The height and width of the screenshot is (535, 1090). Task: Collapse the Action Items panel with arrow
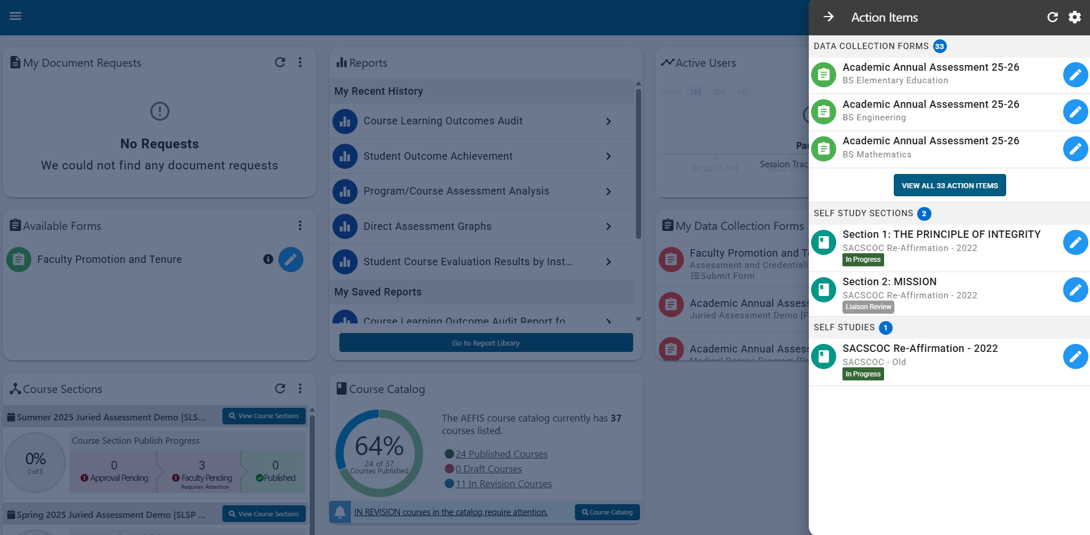point(829,17)
